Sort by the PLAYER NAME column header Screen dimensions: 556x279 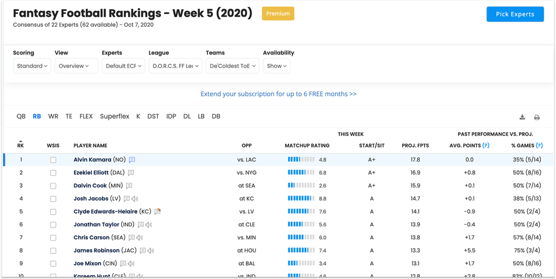(90, 145)
